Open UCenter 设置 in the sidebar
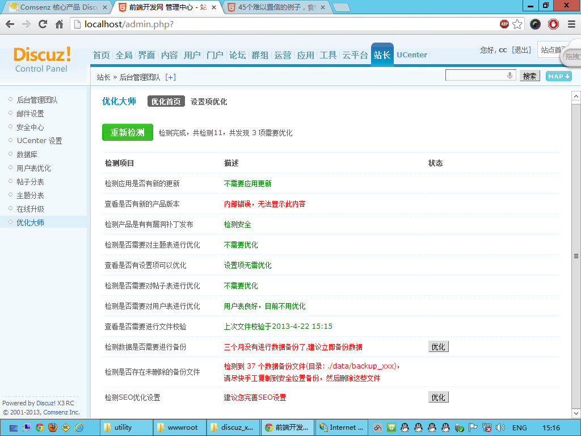The height and width of the screenshot is (436, 581). (x=39, y=141)
